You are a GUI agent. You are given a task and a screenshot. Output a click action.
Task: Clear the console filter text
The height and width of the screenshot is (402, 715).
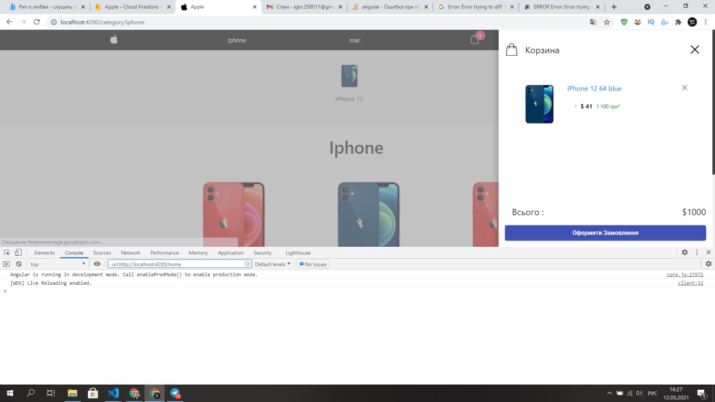247,264
